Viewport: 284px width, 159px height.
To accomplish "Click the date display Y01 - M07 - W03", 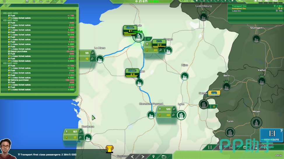I will 268,1.
